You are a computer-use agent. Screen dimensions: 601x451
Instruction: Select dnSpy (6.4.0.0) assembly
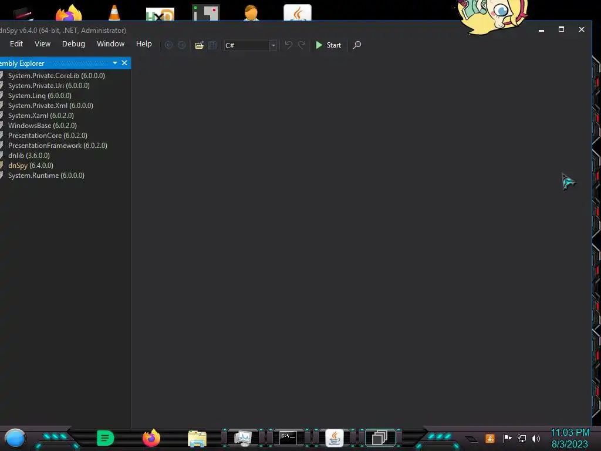pos(31,165)
